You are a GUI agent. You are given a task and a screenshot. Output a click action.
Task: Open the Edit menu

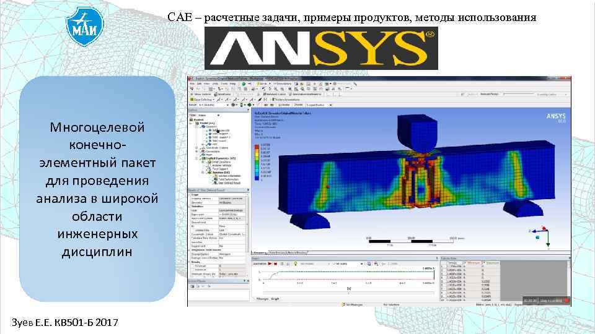(200, 83)
